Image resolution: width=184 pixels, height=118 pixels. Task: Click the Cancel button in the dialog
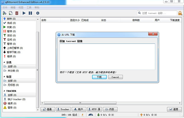[116, 77]
